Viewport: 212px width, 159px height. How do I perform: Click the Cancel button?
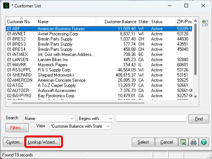point(167,142)
